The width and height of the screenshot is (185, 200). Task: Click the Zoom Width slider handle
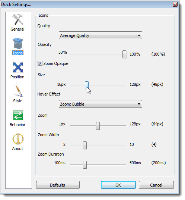[x=85, y=145]
